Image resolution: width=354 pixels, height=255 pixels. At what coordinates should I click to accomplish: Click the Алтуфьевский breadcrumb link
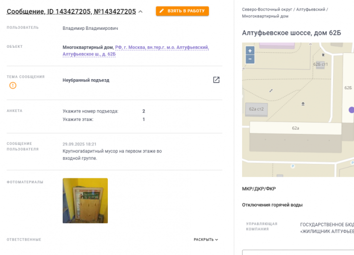click(x=311, y=9)
